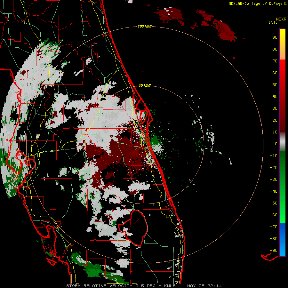The image size is (288, 288).
Task: Click the 100 NMI range ring label
Action: click(x=145, y=27)
